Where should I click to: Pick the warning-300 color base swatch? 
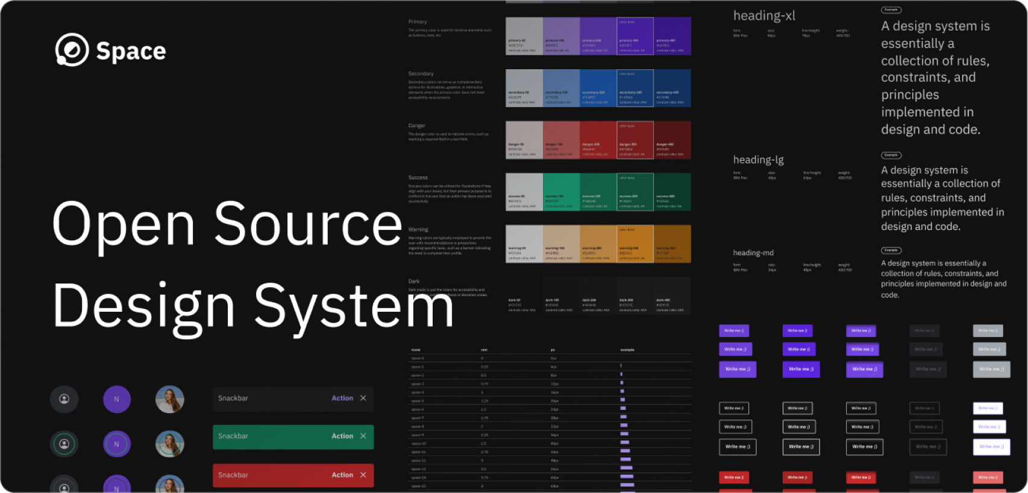635,244
